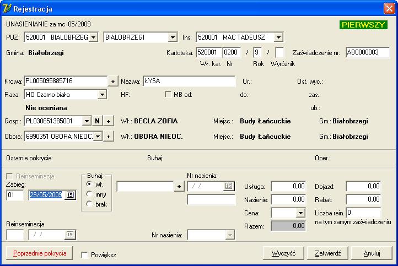The width and height of the screenshot is (398, 266).
Task: Tick the Reinseminacja checkbox above Zabieg
Action: point(9,176)
